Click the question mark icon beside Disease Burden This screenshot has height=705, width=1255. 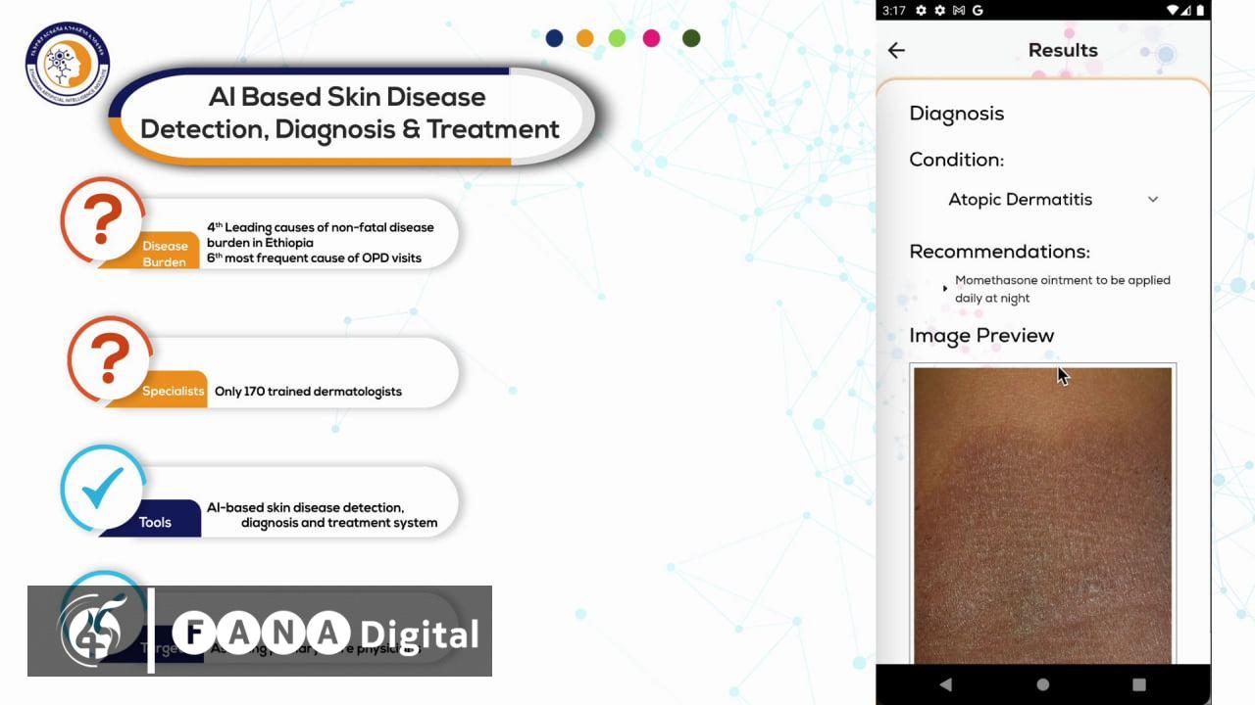[102, 219]
